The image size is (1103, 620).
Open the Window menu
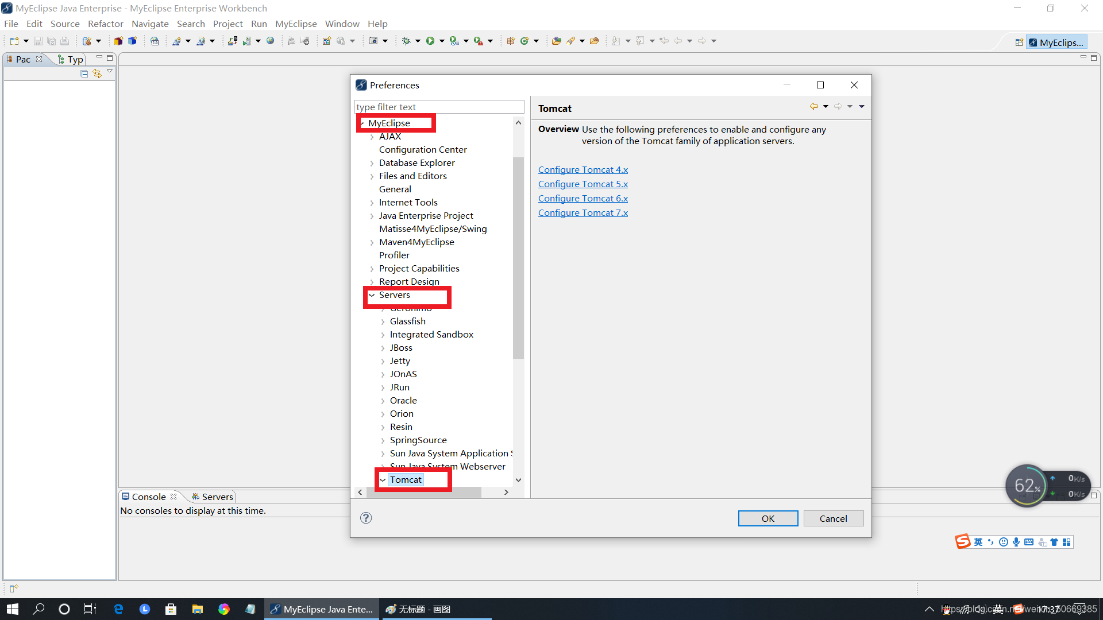pyautogui.click(x=342, y=24)
